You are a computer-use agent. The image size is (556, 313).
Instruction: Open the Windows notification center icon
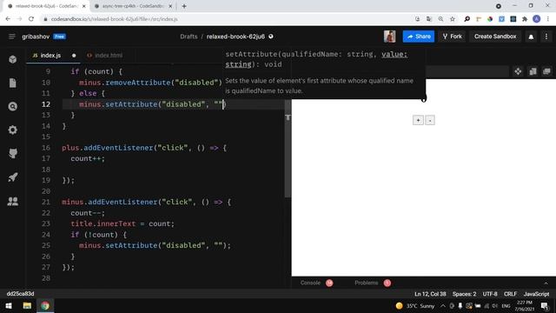click(x=545, y=306)
